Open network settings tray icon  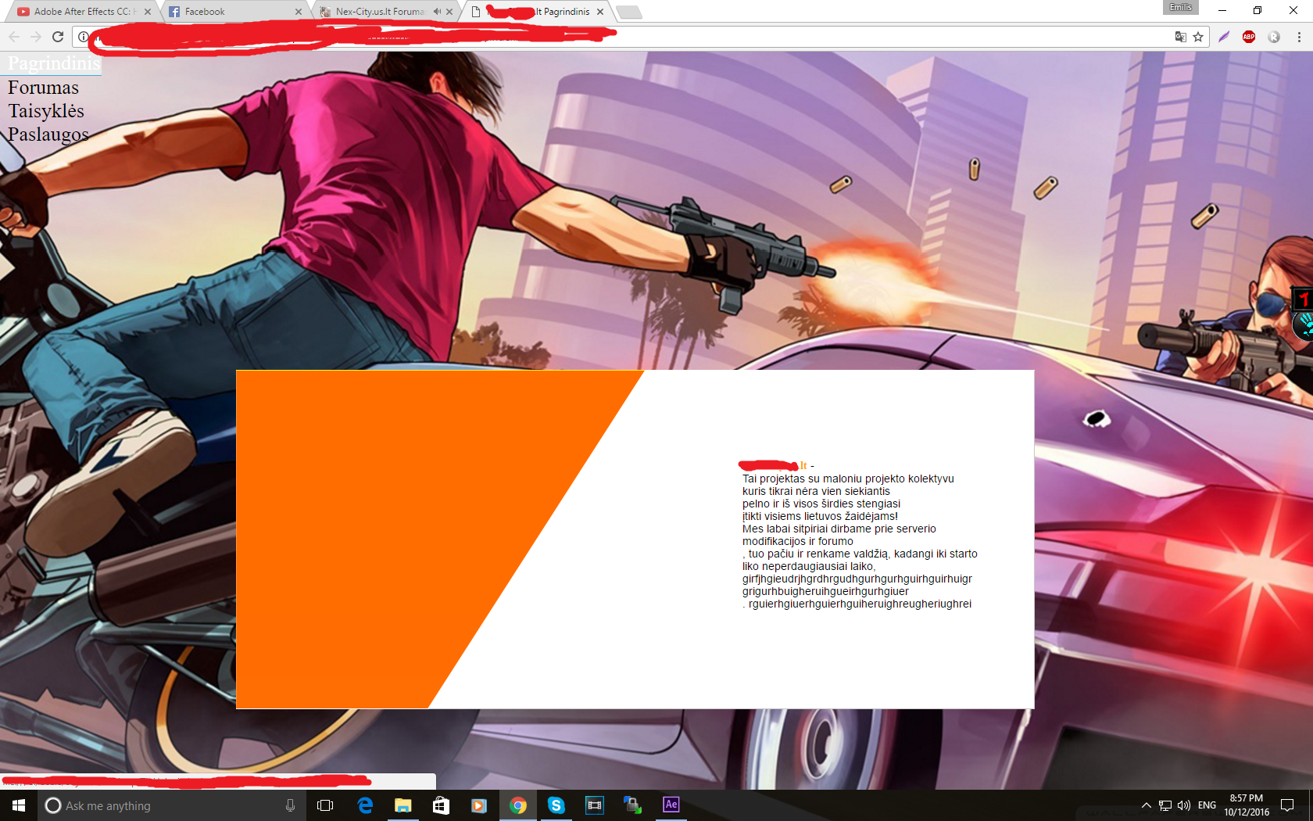point(1165,805)
